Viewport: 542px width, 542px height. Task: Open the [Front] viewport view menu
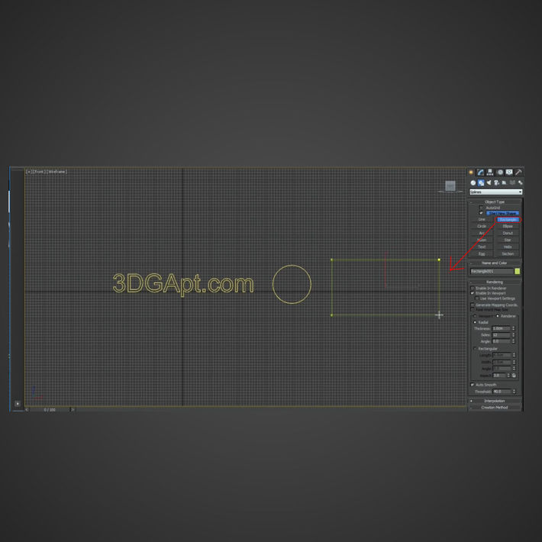pyautogui.click(x=39, y=172)
